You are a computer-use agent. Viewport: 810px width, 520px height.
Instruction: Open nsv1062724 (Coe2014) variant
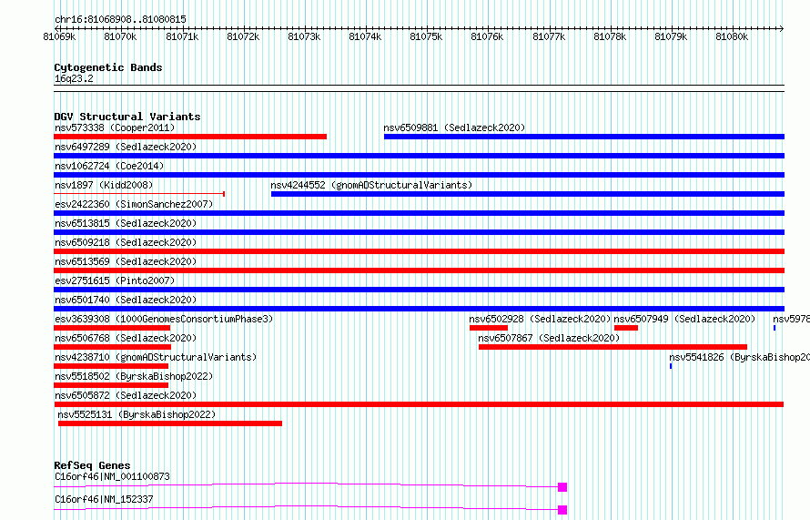coord(109,166)
